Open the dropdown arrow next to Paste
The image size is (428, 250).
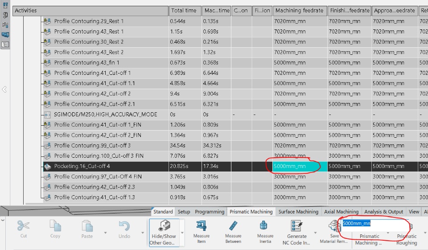[x=105, y=233]
